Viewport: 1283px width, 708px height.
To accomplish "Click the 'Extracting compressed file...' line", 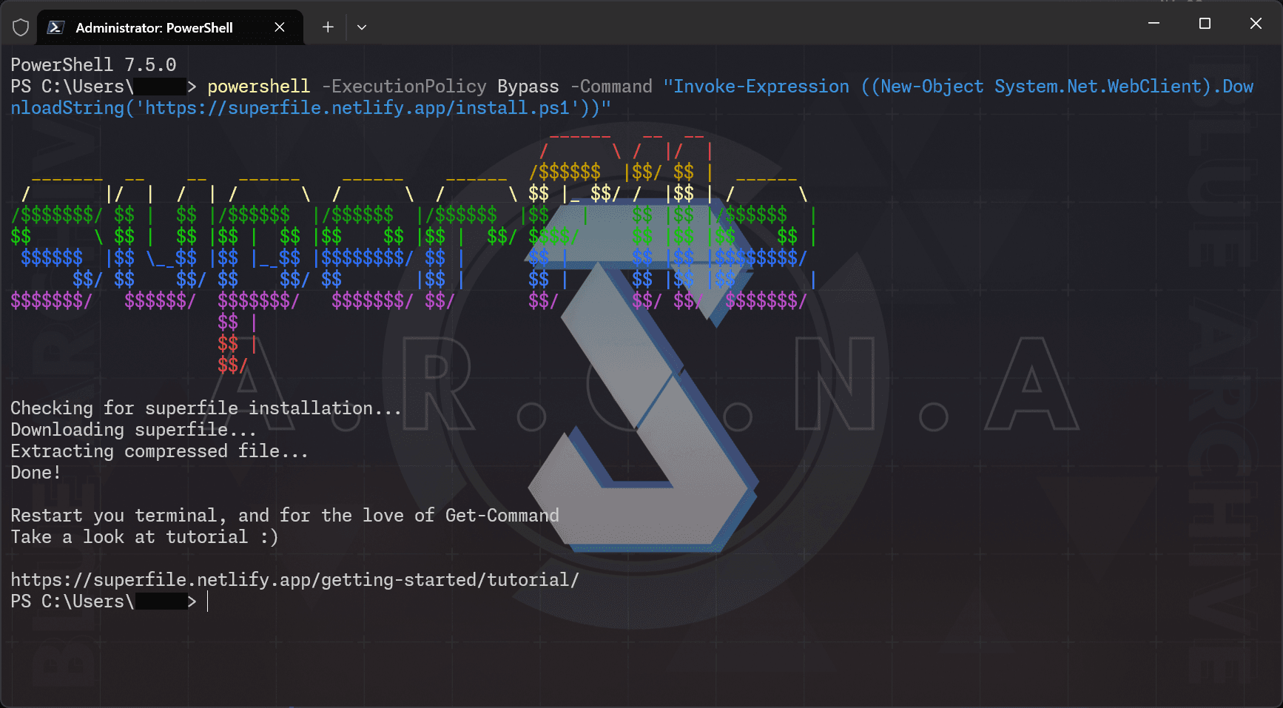I will pos(159,451).
